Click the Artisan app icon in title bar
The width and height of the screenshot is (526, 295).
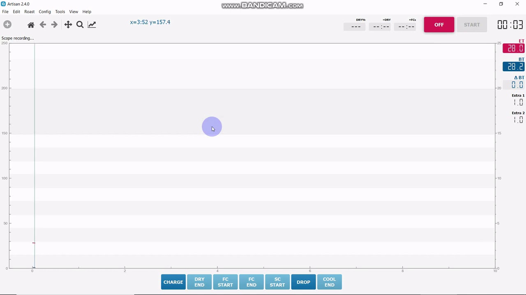(x=3, y=4)
